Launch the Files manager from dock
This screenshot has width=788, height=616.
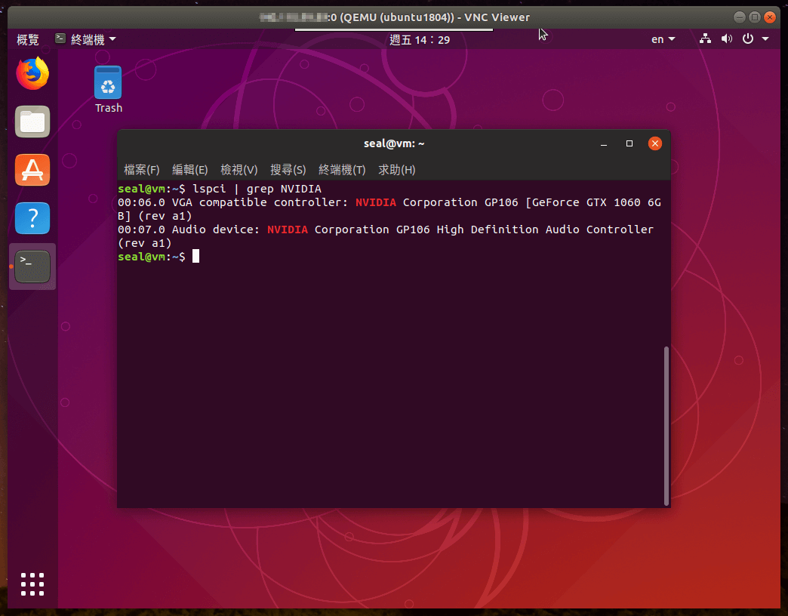[32, 122]
